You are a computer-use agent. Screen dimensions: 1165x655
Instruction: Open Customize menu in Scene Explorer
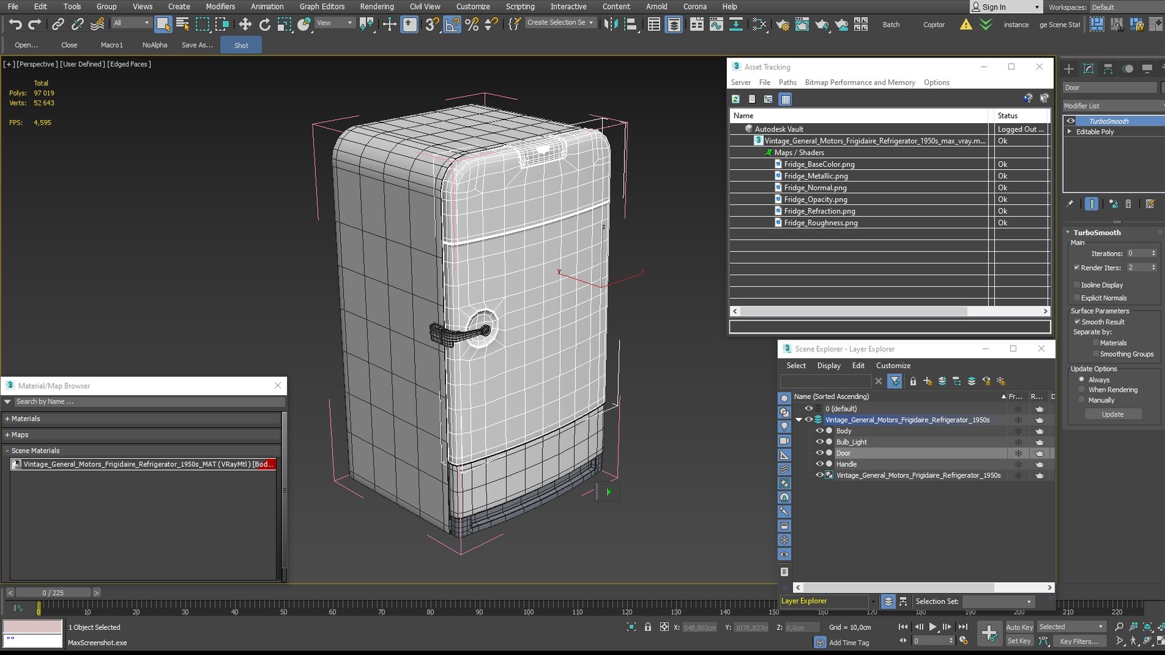point(893,366)
